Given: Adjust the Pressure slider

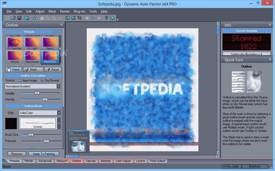Looking at the screenshot, I should [46, 141].
